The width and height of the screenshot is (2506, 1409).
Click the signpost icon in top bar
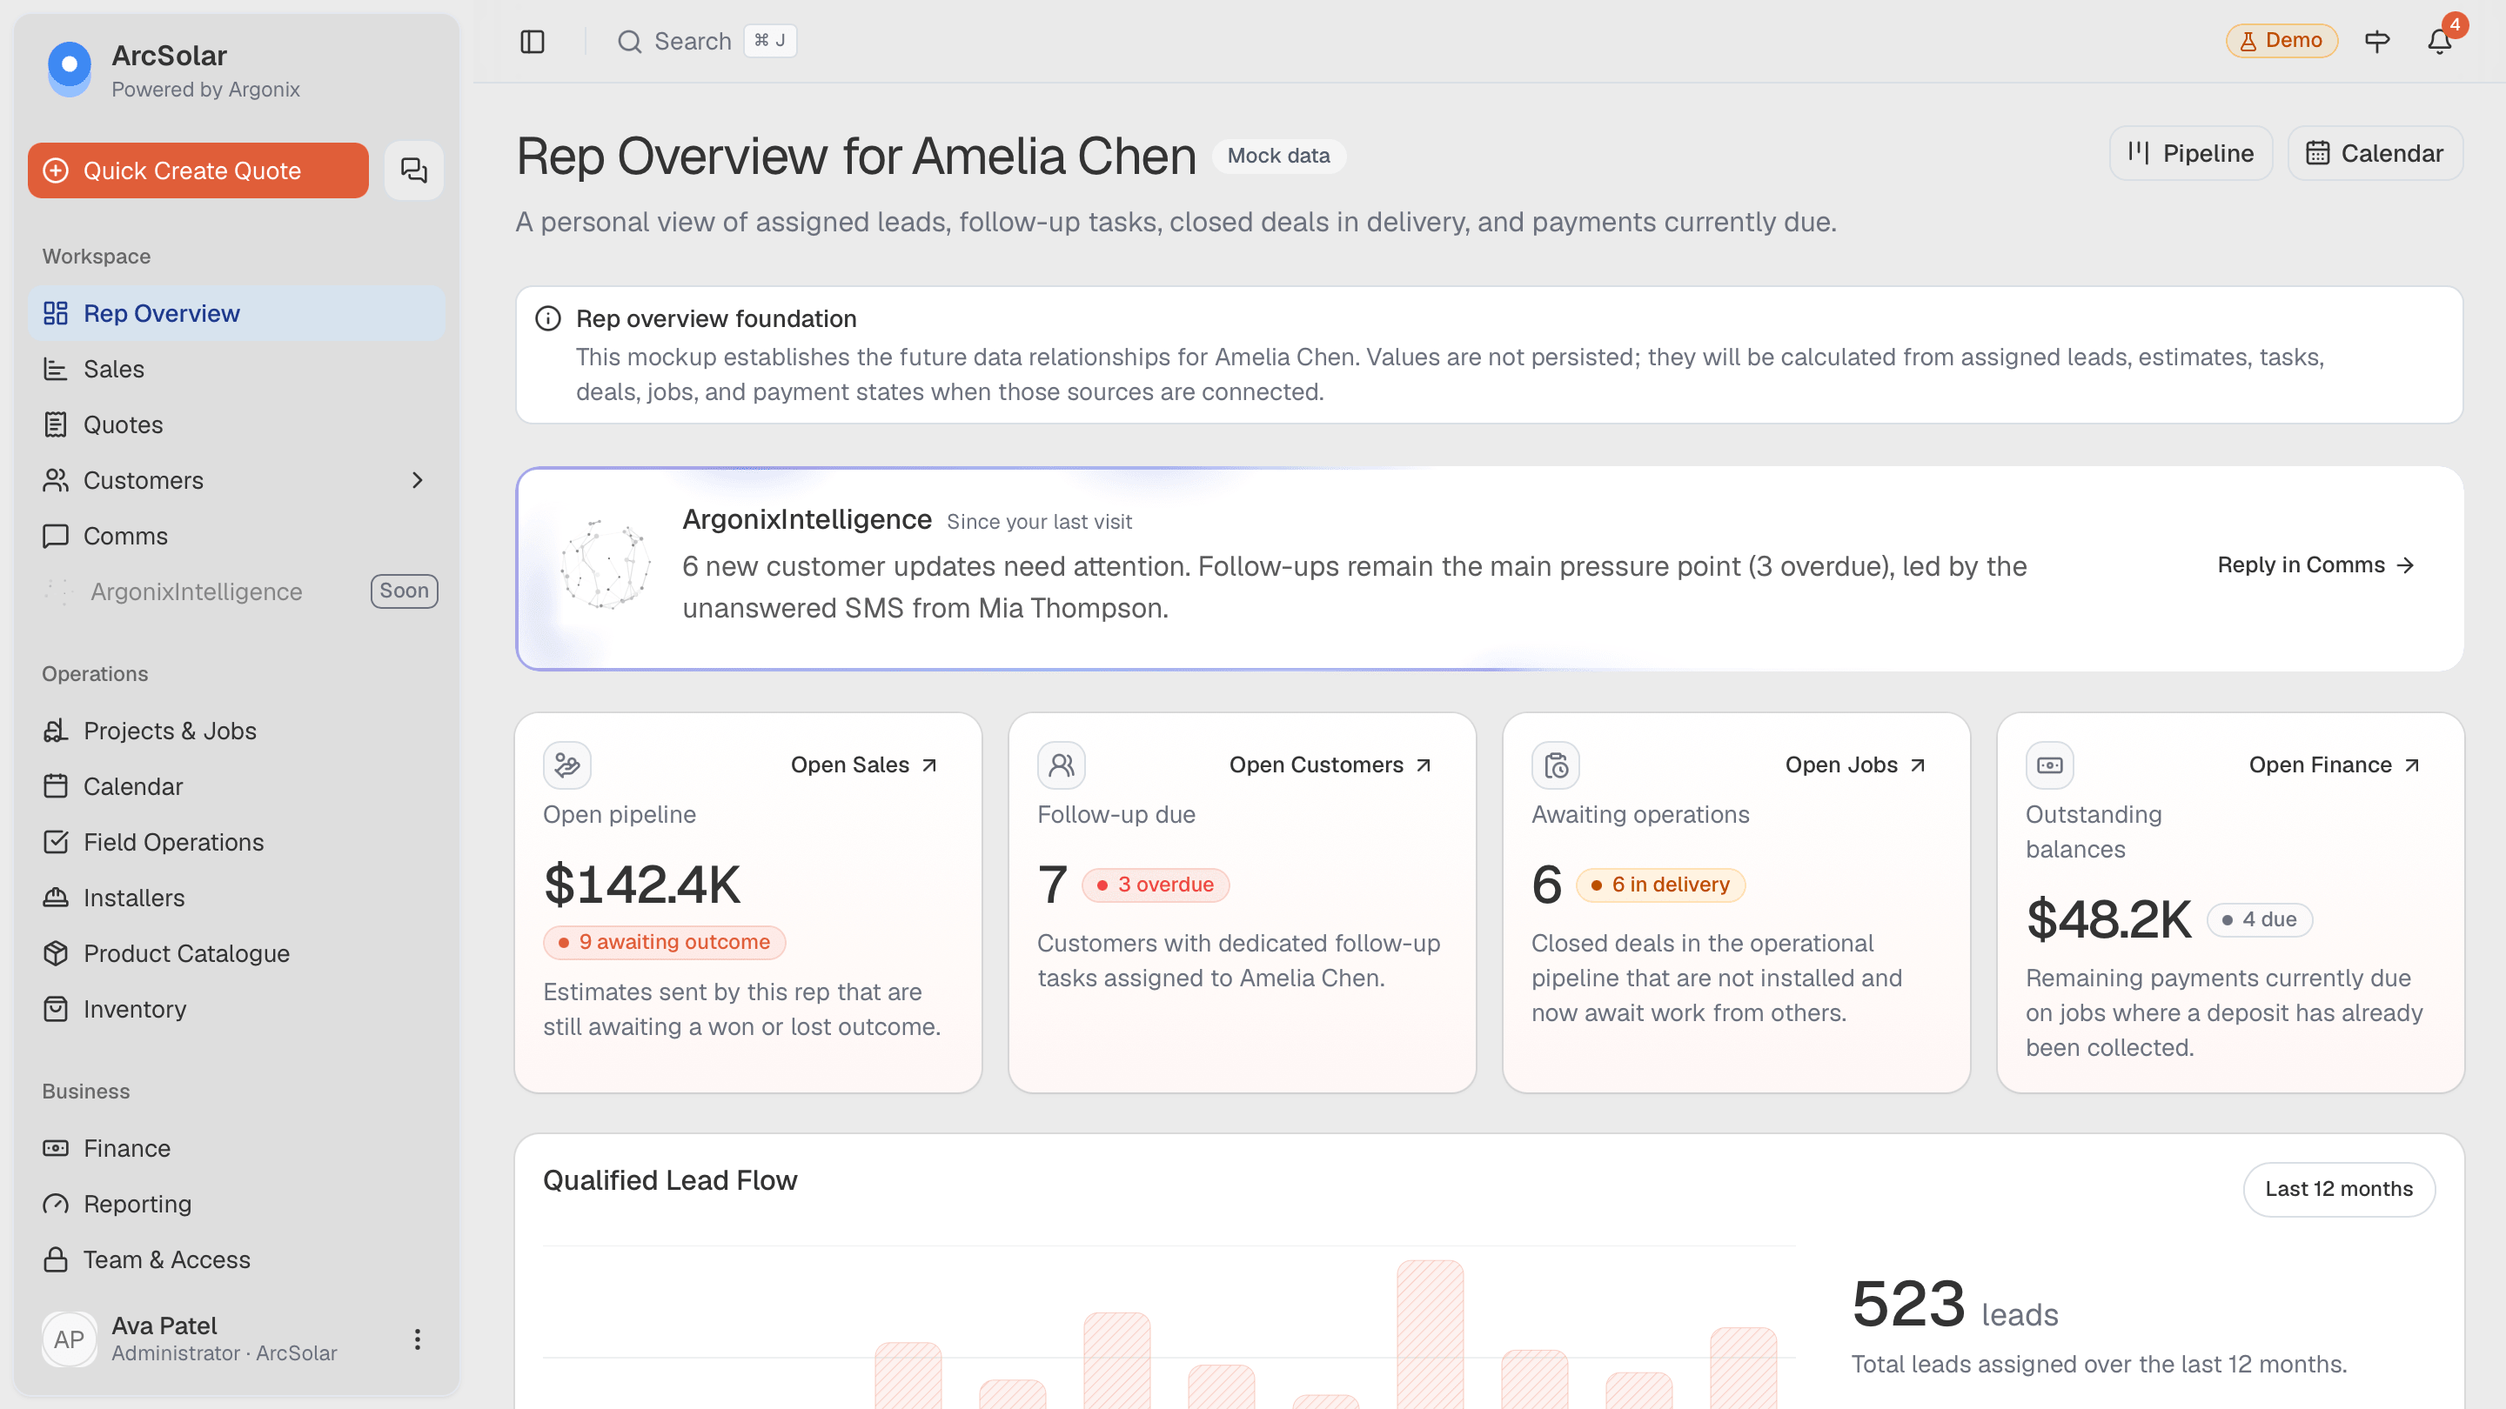(2376, 41)
